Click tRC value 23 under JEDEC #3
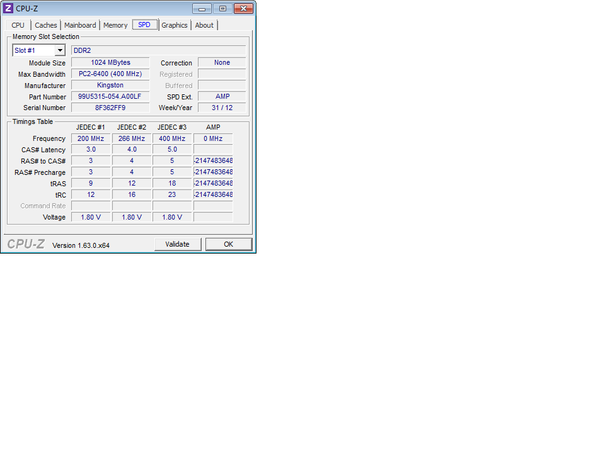Viewport: 605px width, 453px height. 172,194
